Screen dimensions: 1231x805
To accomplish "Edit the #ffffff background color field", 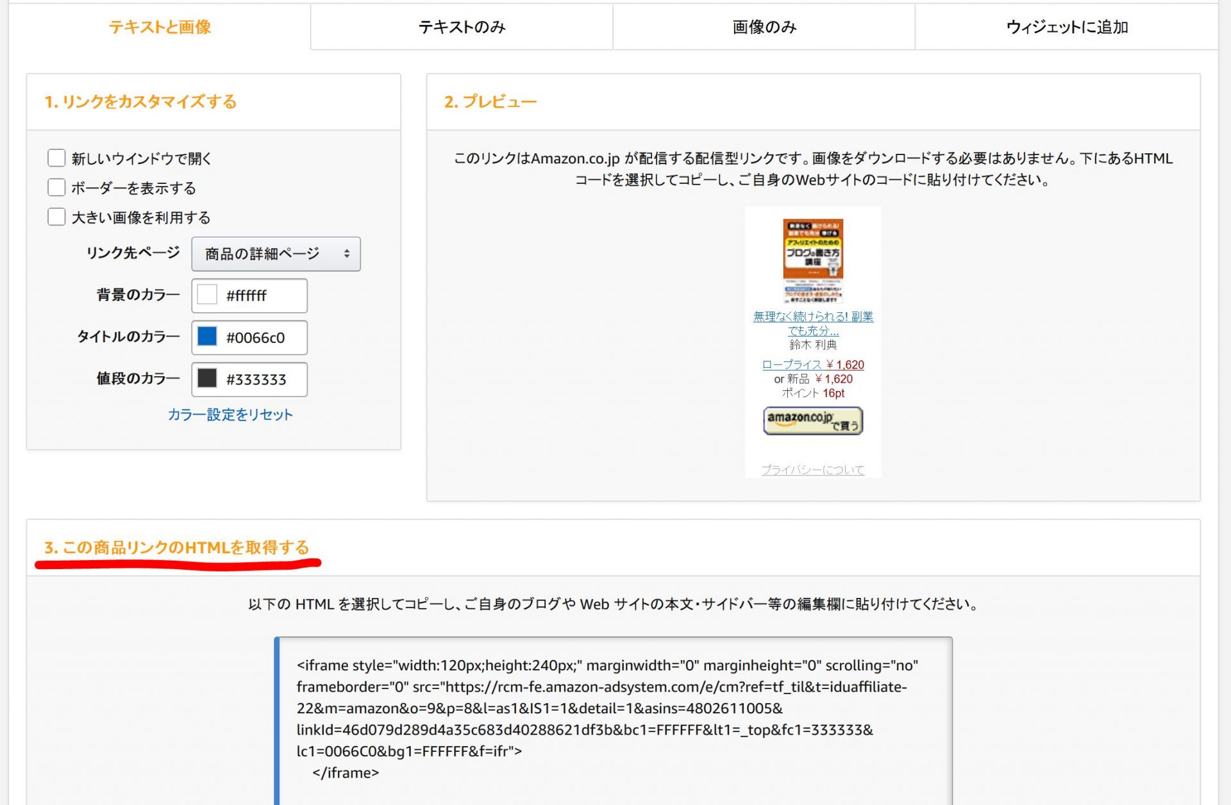I will [x=249, y=295].
